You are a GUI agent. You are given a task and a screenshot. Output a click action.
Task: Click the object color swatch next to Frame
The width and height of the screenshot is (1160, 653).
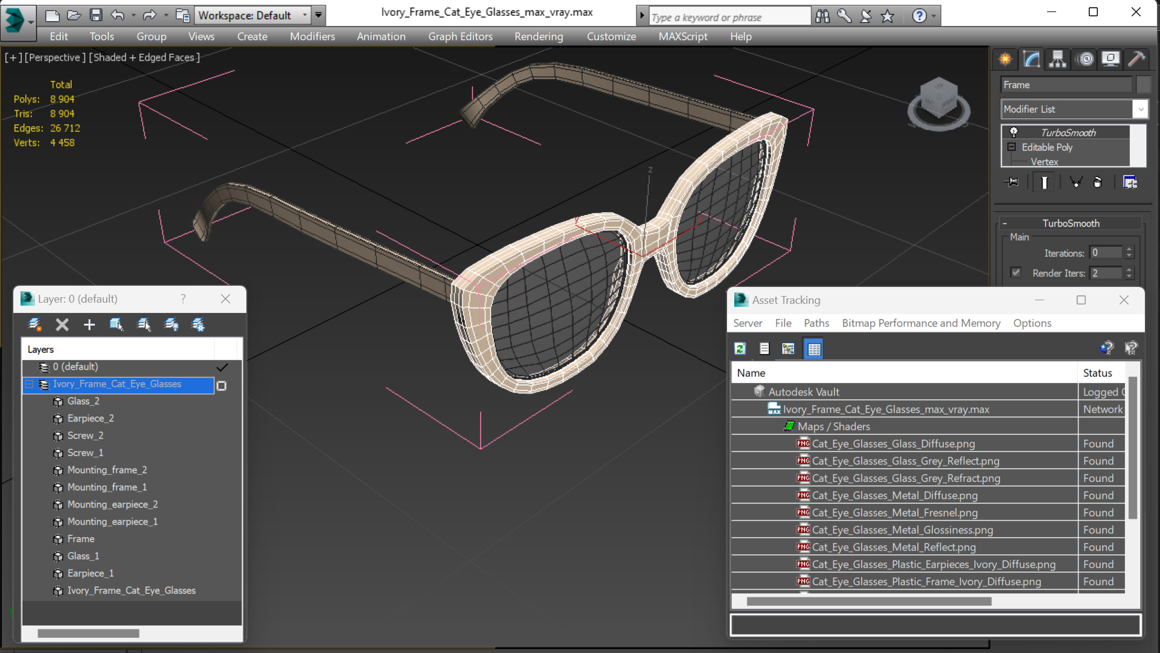(1142, 85)
